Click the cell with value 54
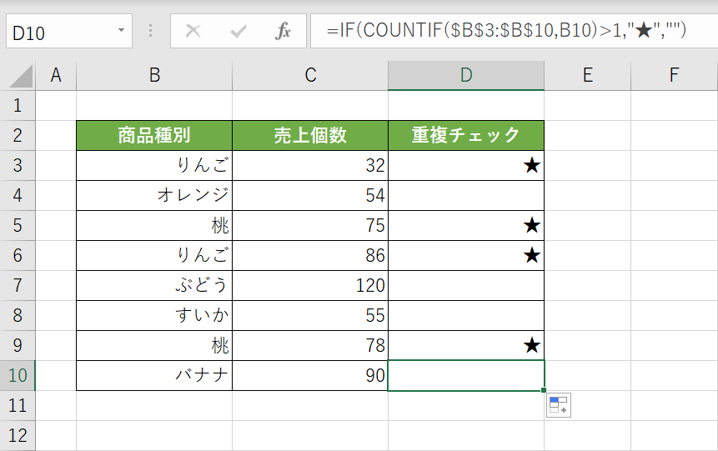This screenshot has width=718, height=451. (310, 196)
